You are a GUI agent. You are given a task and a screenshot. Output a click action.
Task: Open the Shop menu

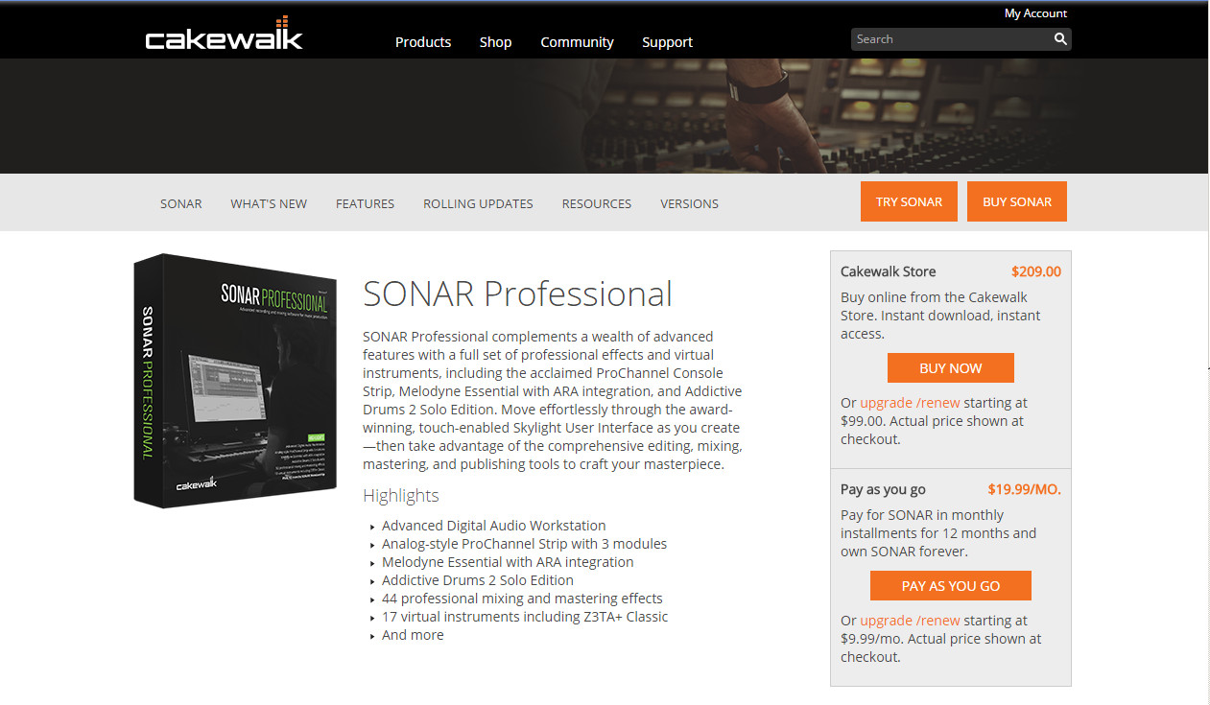[x=495, y=42]
